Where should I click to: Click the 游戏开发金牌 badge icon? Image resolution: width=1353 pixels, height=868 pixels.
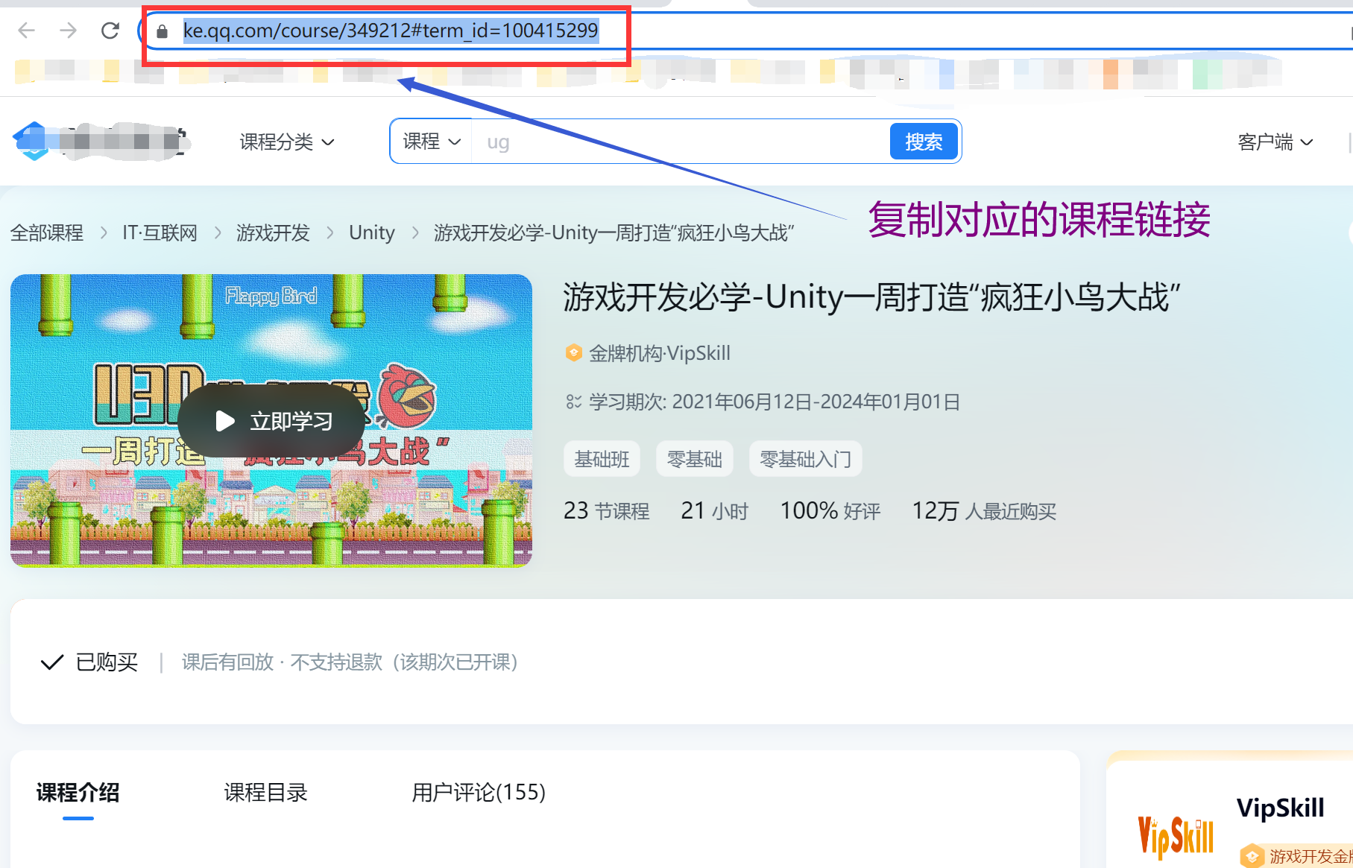pyautogui.click(x=1252, y=856)
